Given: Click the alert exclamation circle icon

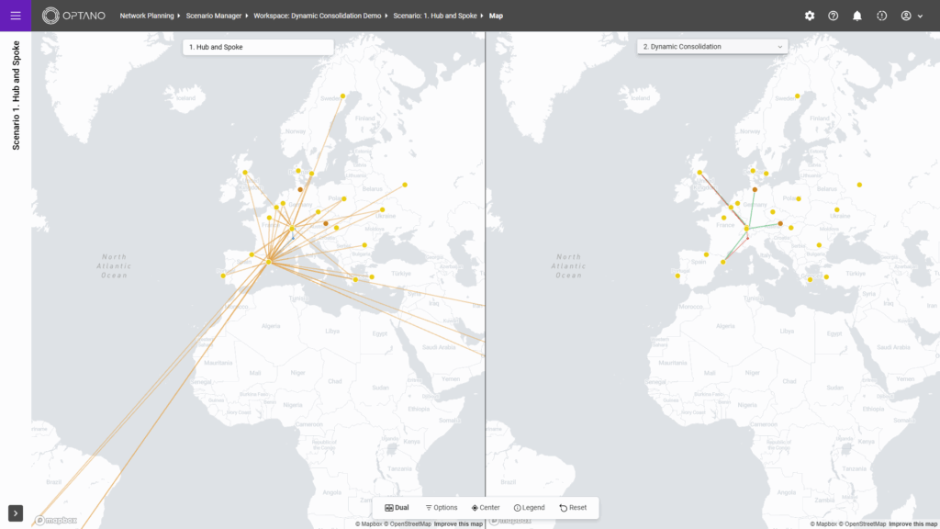Looking at the screenshot, I should click(882, 16).
